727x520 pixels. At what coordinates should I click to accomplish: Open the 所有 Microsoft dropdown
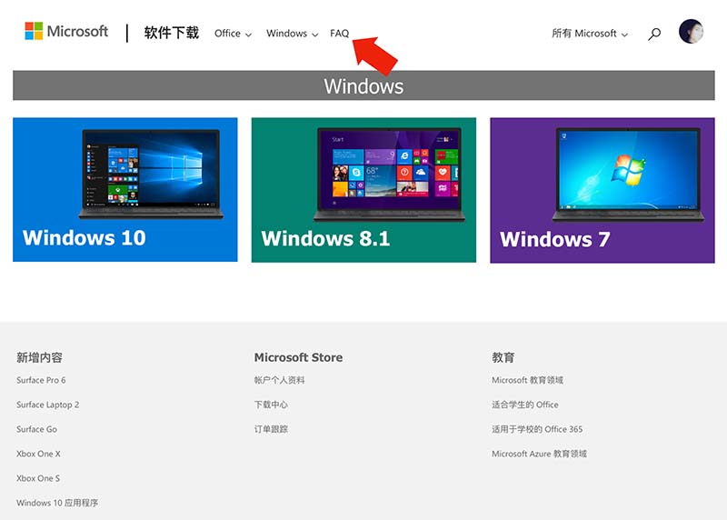[590, 34]
